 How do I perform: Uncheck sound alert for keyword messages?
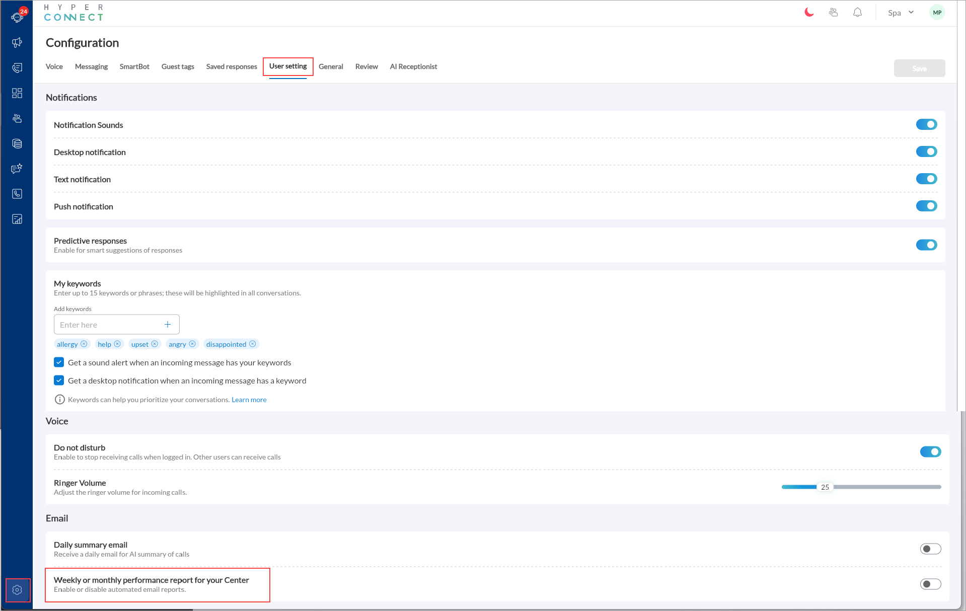point(59,362)
